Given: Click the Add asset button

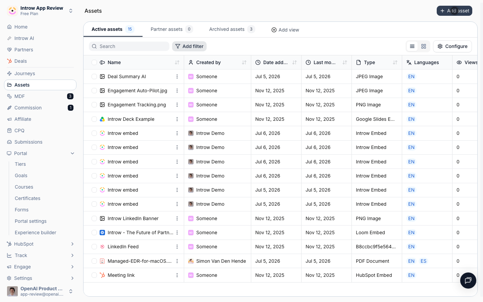Looking at the screenshot, I should tap(454, 11).
